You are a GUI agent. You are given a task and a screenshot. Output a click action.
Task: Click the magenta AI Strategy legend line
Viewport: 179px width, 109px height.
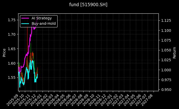coord(25,18)
